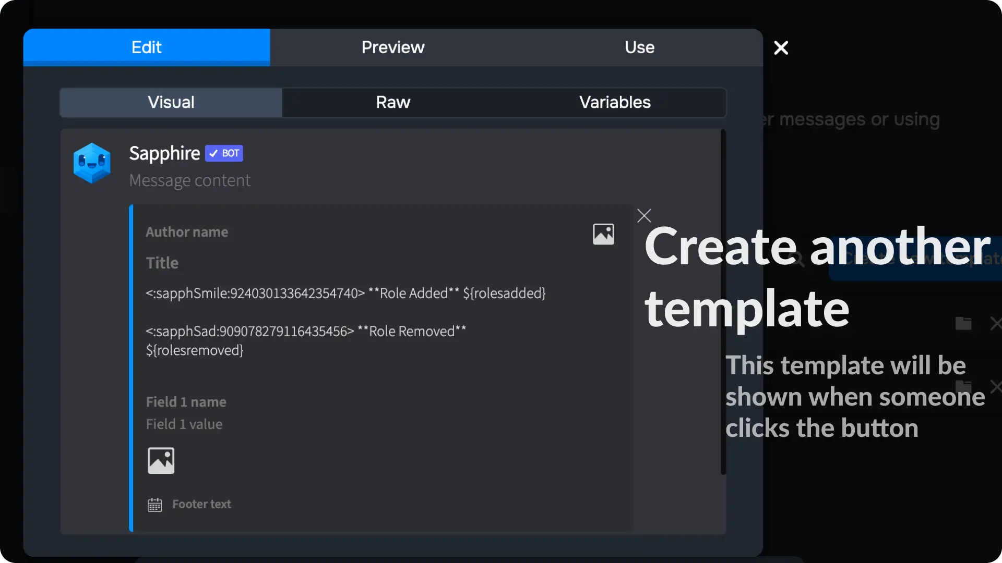Close the template editor dialog

tap(781, 48)
